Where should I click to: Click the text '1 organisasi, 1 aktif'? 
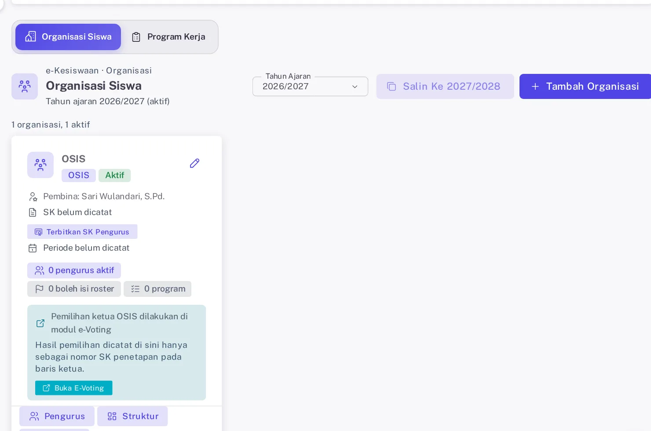(x=51, y=124)
